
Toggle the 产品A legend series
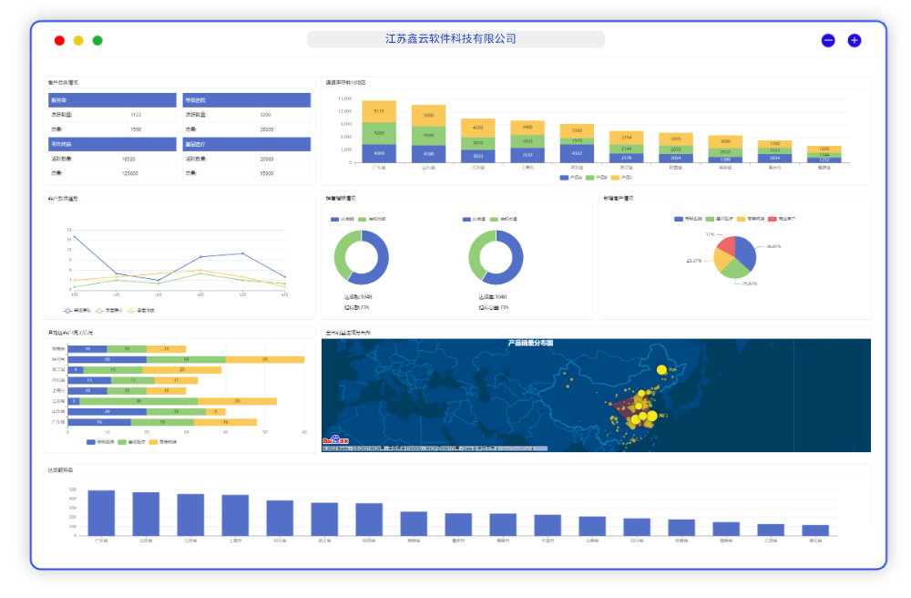coord(565,177)
